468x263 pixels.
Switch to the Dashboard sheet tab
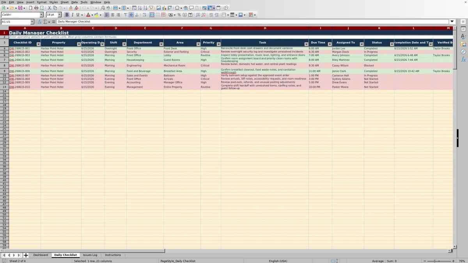[41, 255]
